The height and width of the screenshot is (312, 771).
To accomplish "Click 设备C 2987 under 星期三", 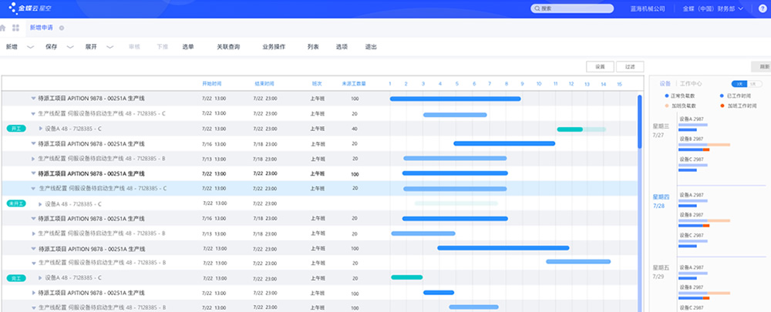I will click(x=692, y=159).
